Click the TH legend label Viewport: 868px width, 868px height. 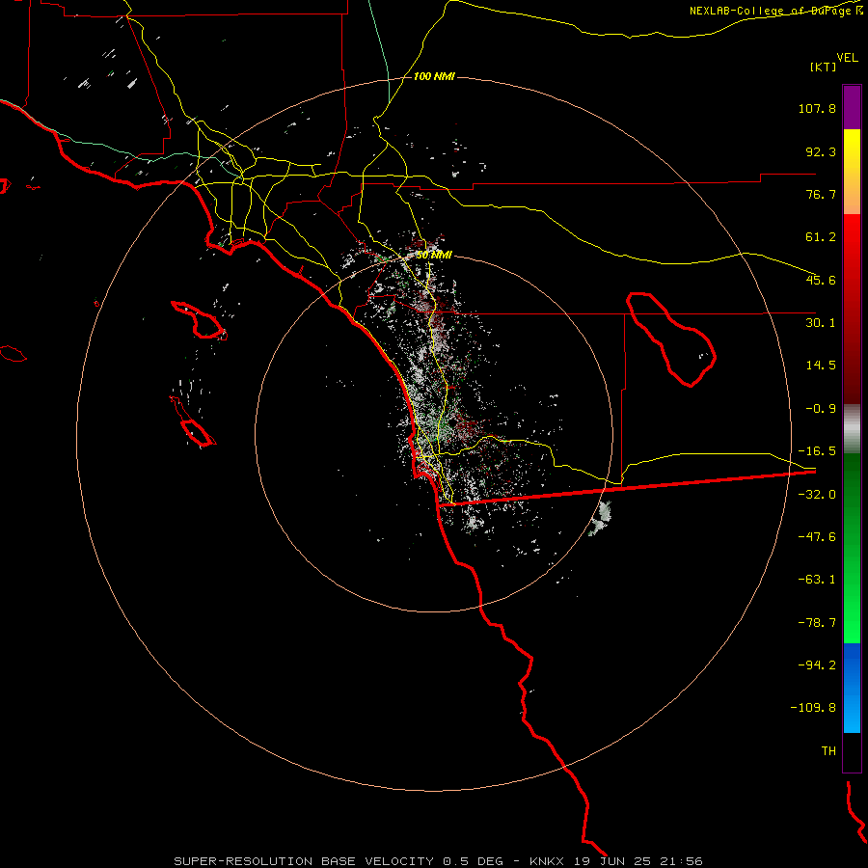(828, 750)
